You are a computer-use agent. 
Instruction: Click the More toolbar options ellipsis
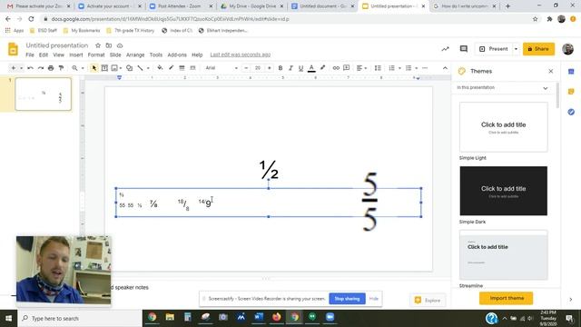click(x=425, y=68)
